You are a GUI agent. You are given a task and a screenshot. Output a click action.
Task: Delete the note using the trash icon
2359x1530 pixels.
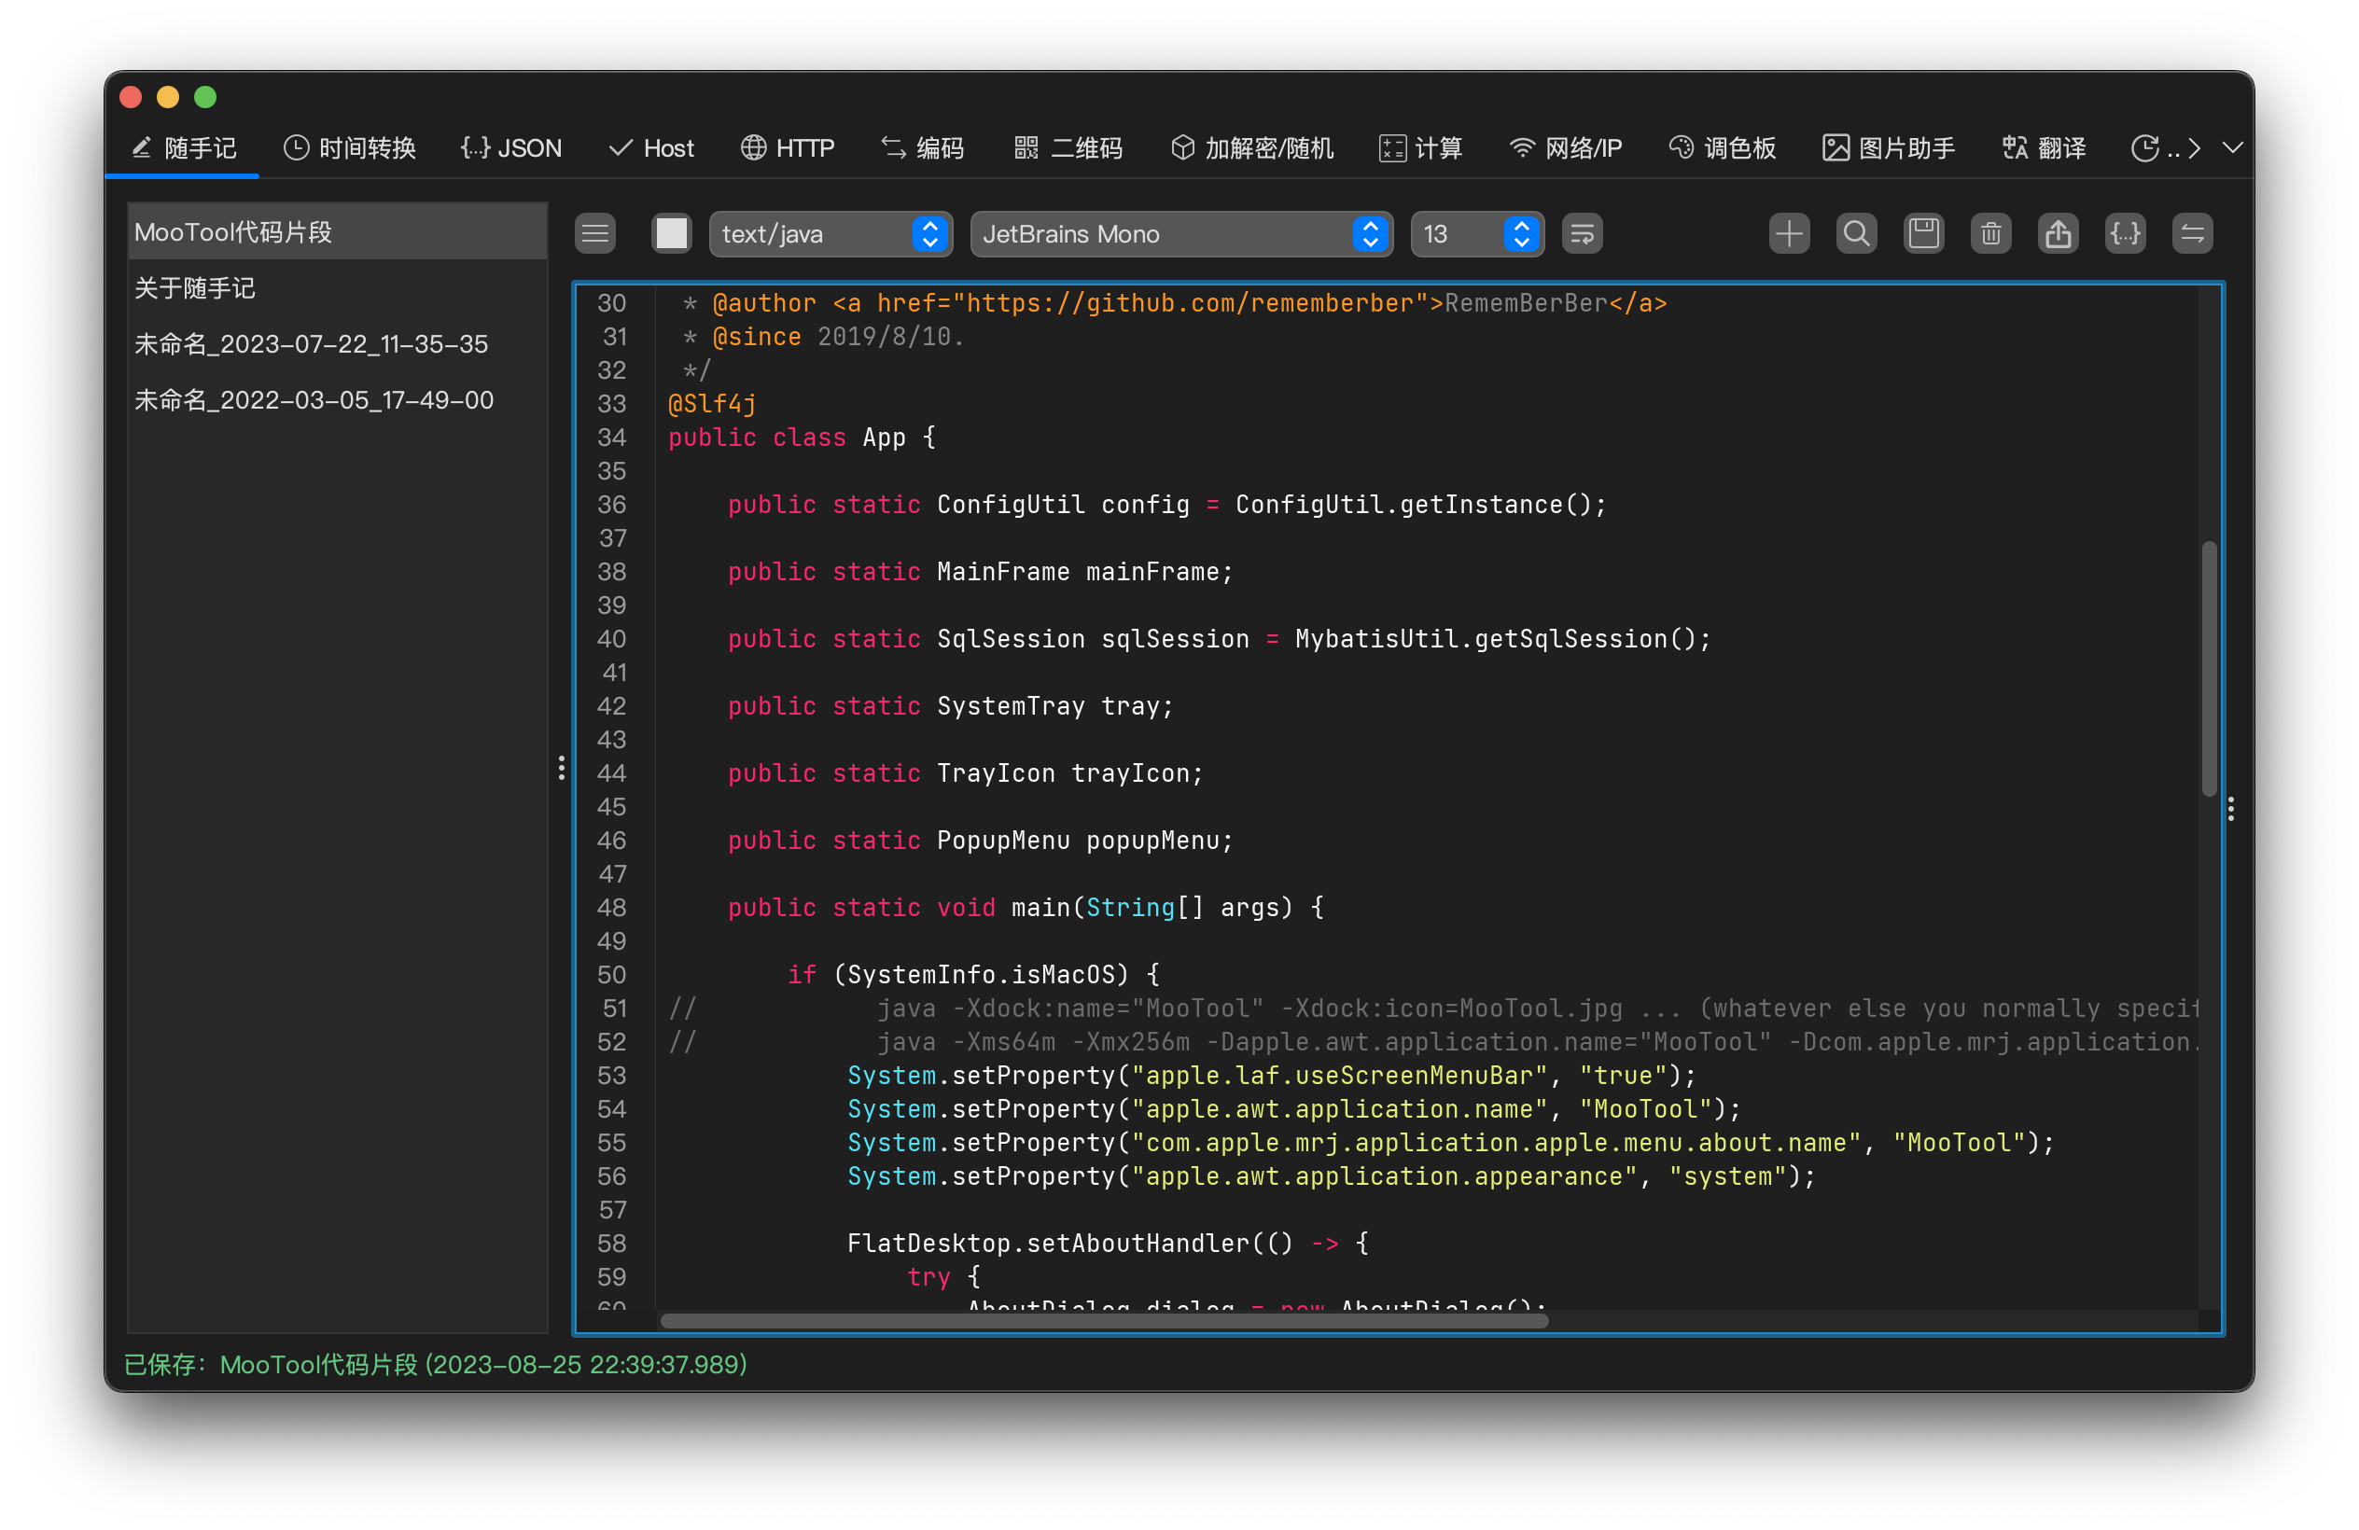click(x=1990, y=234)
